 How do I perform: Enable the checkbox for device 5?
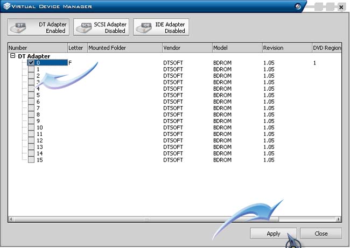point(31,95)
